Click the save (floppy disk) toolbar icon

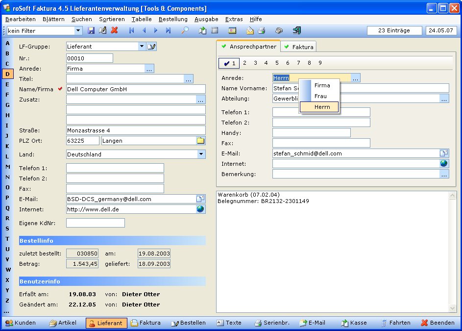click(91, 30)
